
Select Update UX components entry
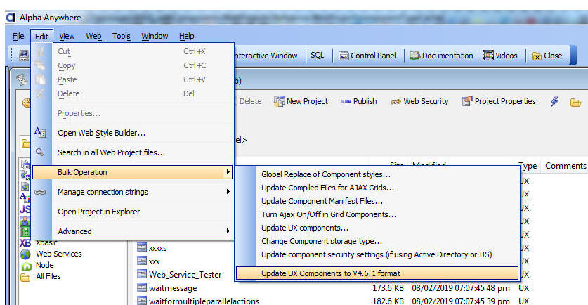click(x=305, y=228)
